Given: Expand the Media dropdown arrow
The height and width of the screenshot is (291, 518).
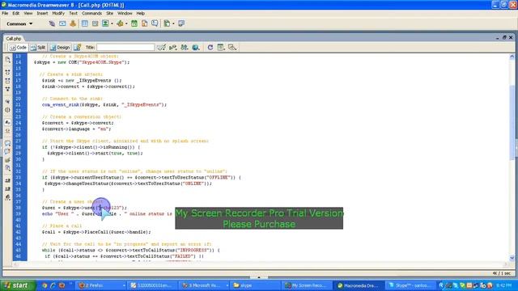Looking at the screenshot, I should click(x=126, y=23).
